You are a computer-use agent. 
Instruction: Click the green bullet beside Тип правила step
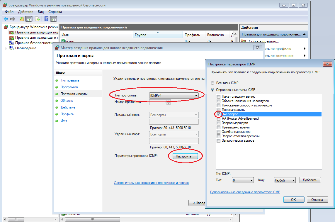coord(57,81)
